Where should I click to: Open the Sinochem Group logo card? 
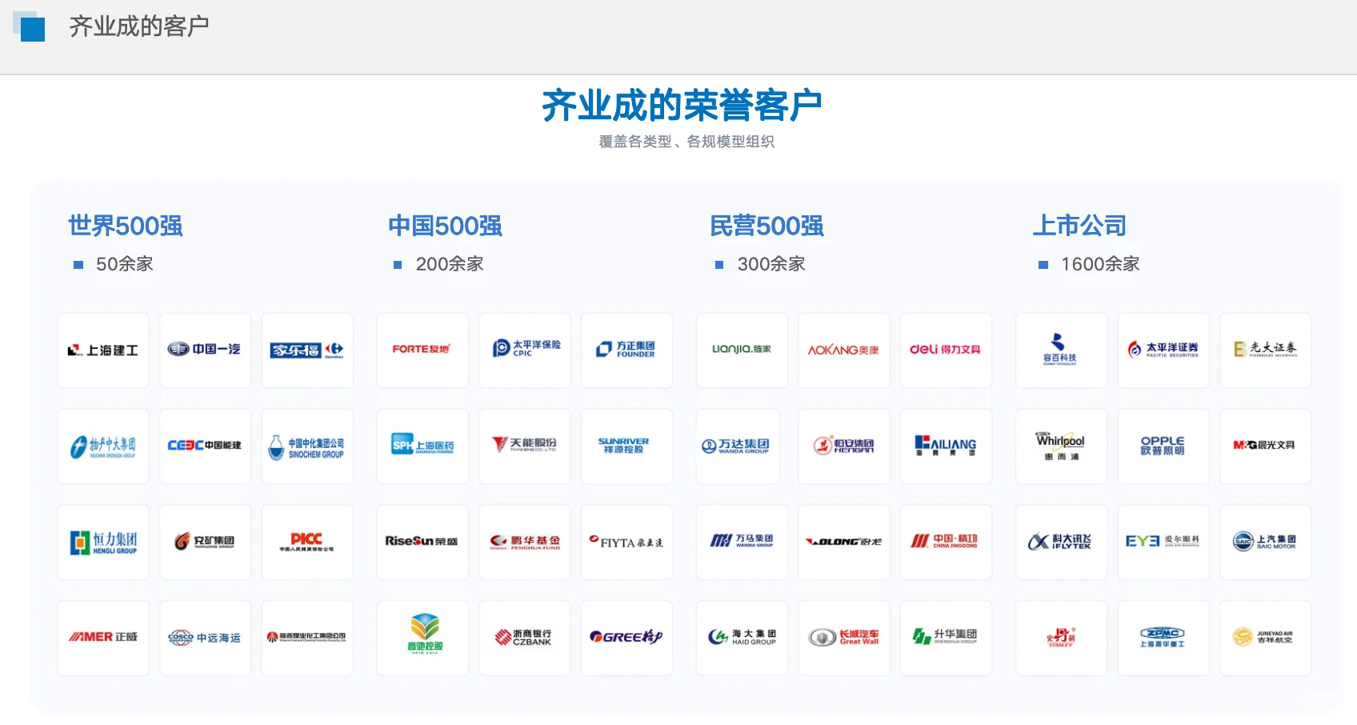click(x=307, y=447)
